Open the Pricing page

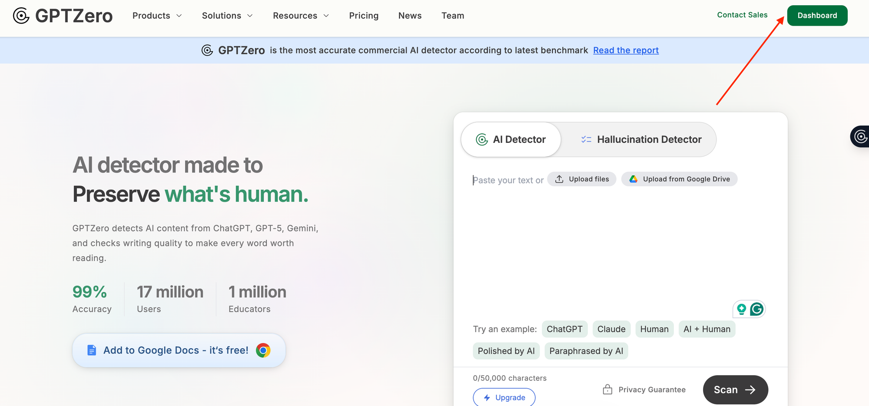tap(364, 16)
